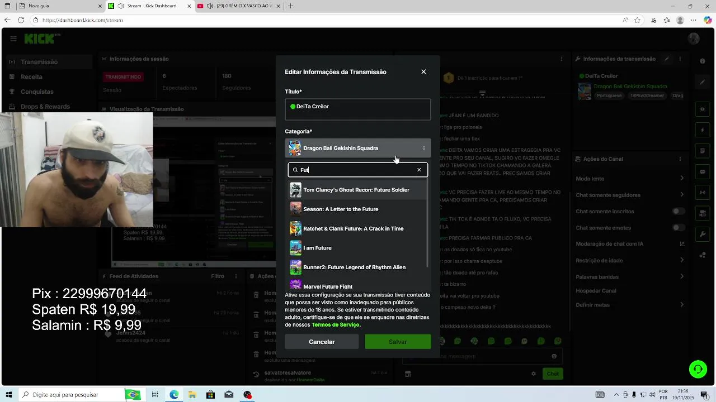Open Termos de Serviço link
Image resolution: width=716 pixels, height=402 pixels.
[335, 325]
